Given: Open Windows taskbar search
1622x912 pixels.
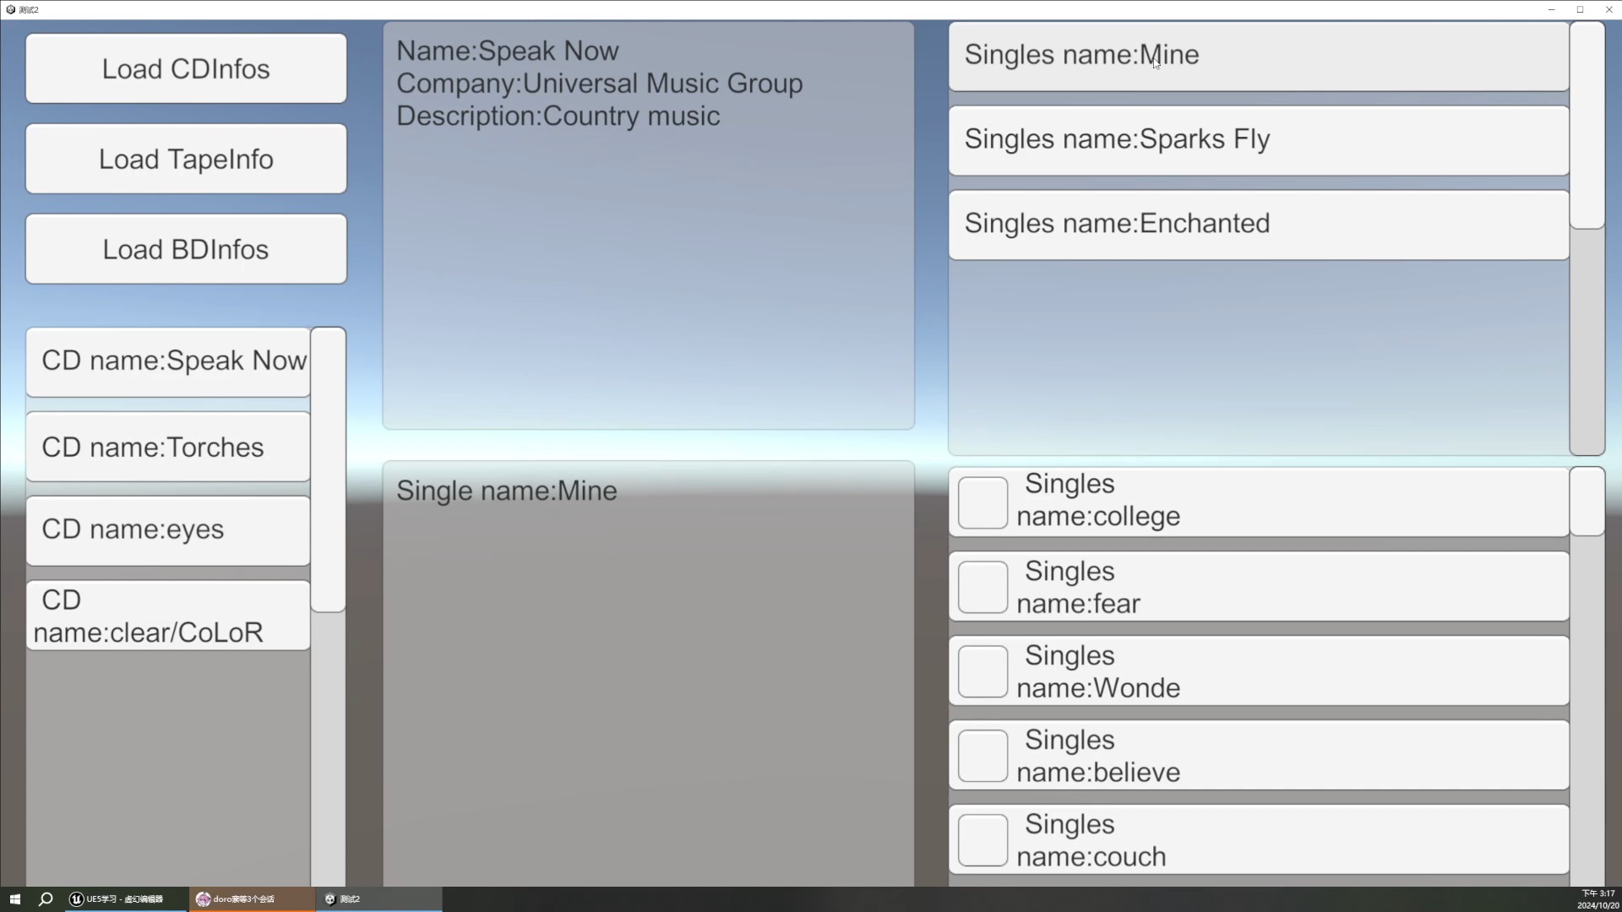Looking at the screenshot, I should 46,899.
